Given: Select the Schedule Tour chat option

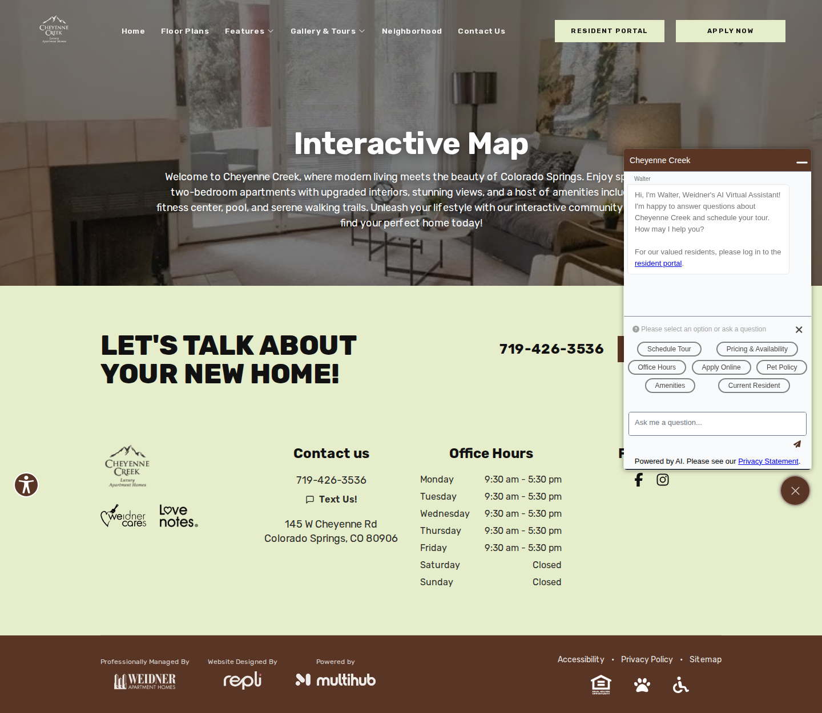Looking at the screenshot, I should pos(669,349).
